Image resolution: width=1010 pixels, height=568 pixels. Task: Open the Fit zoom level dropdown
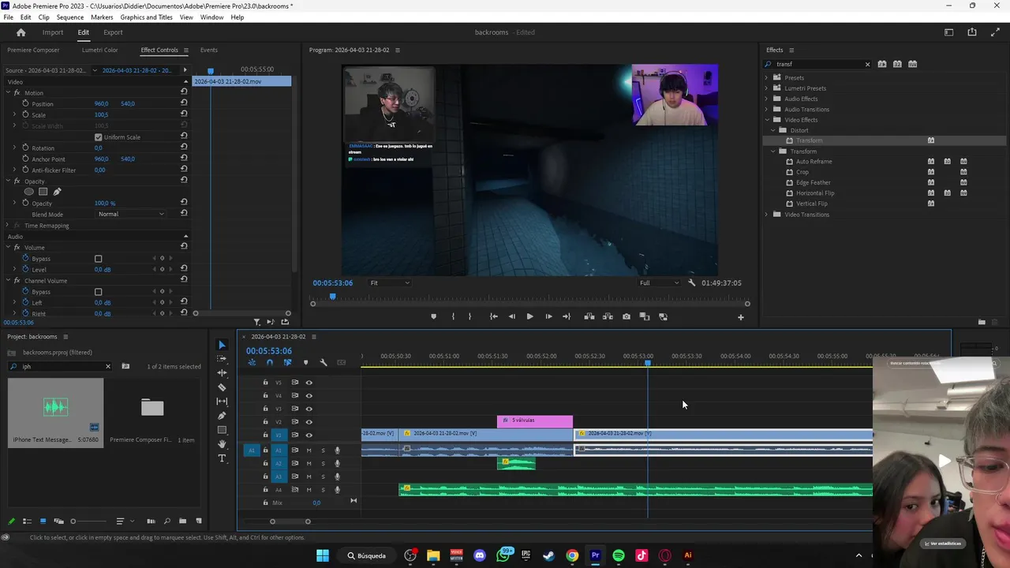pos(391,282)
